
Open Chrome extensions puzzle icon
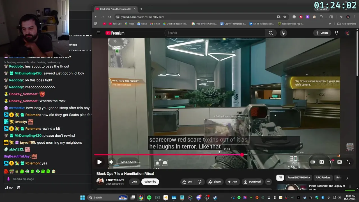321,17
